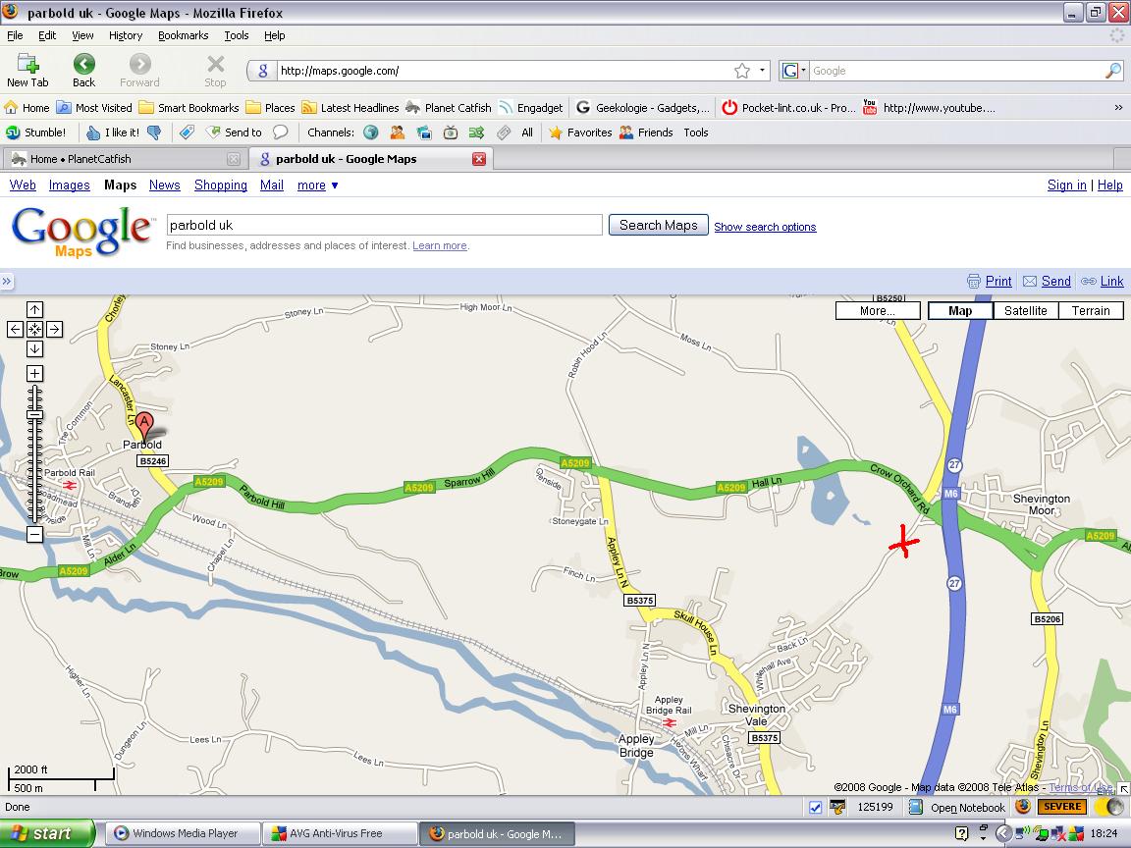Open the More... map layers dropdown

(x=878, y=311)
